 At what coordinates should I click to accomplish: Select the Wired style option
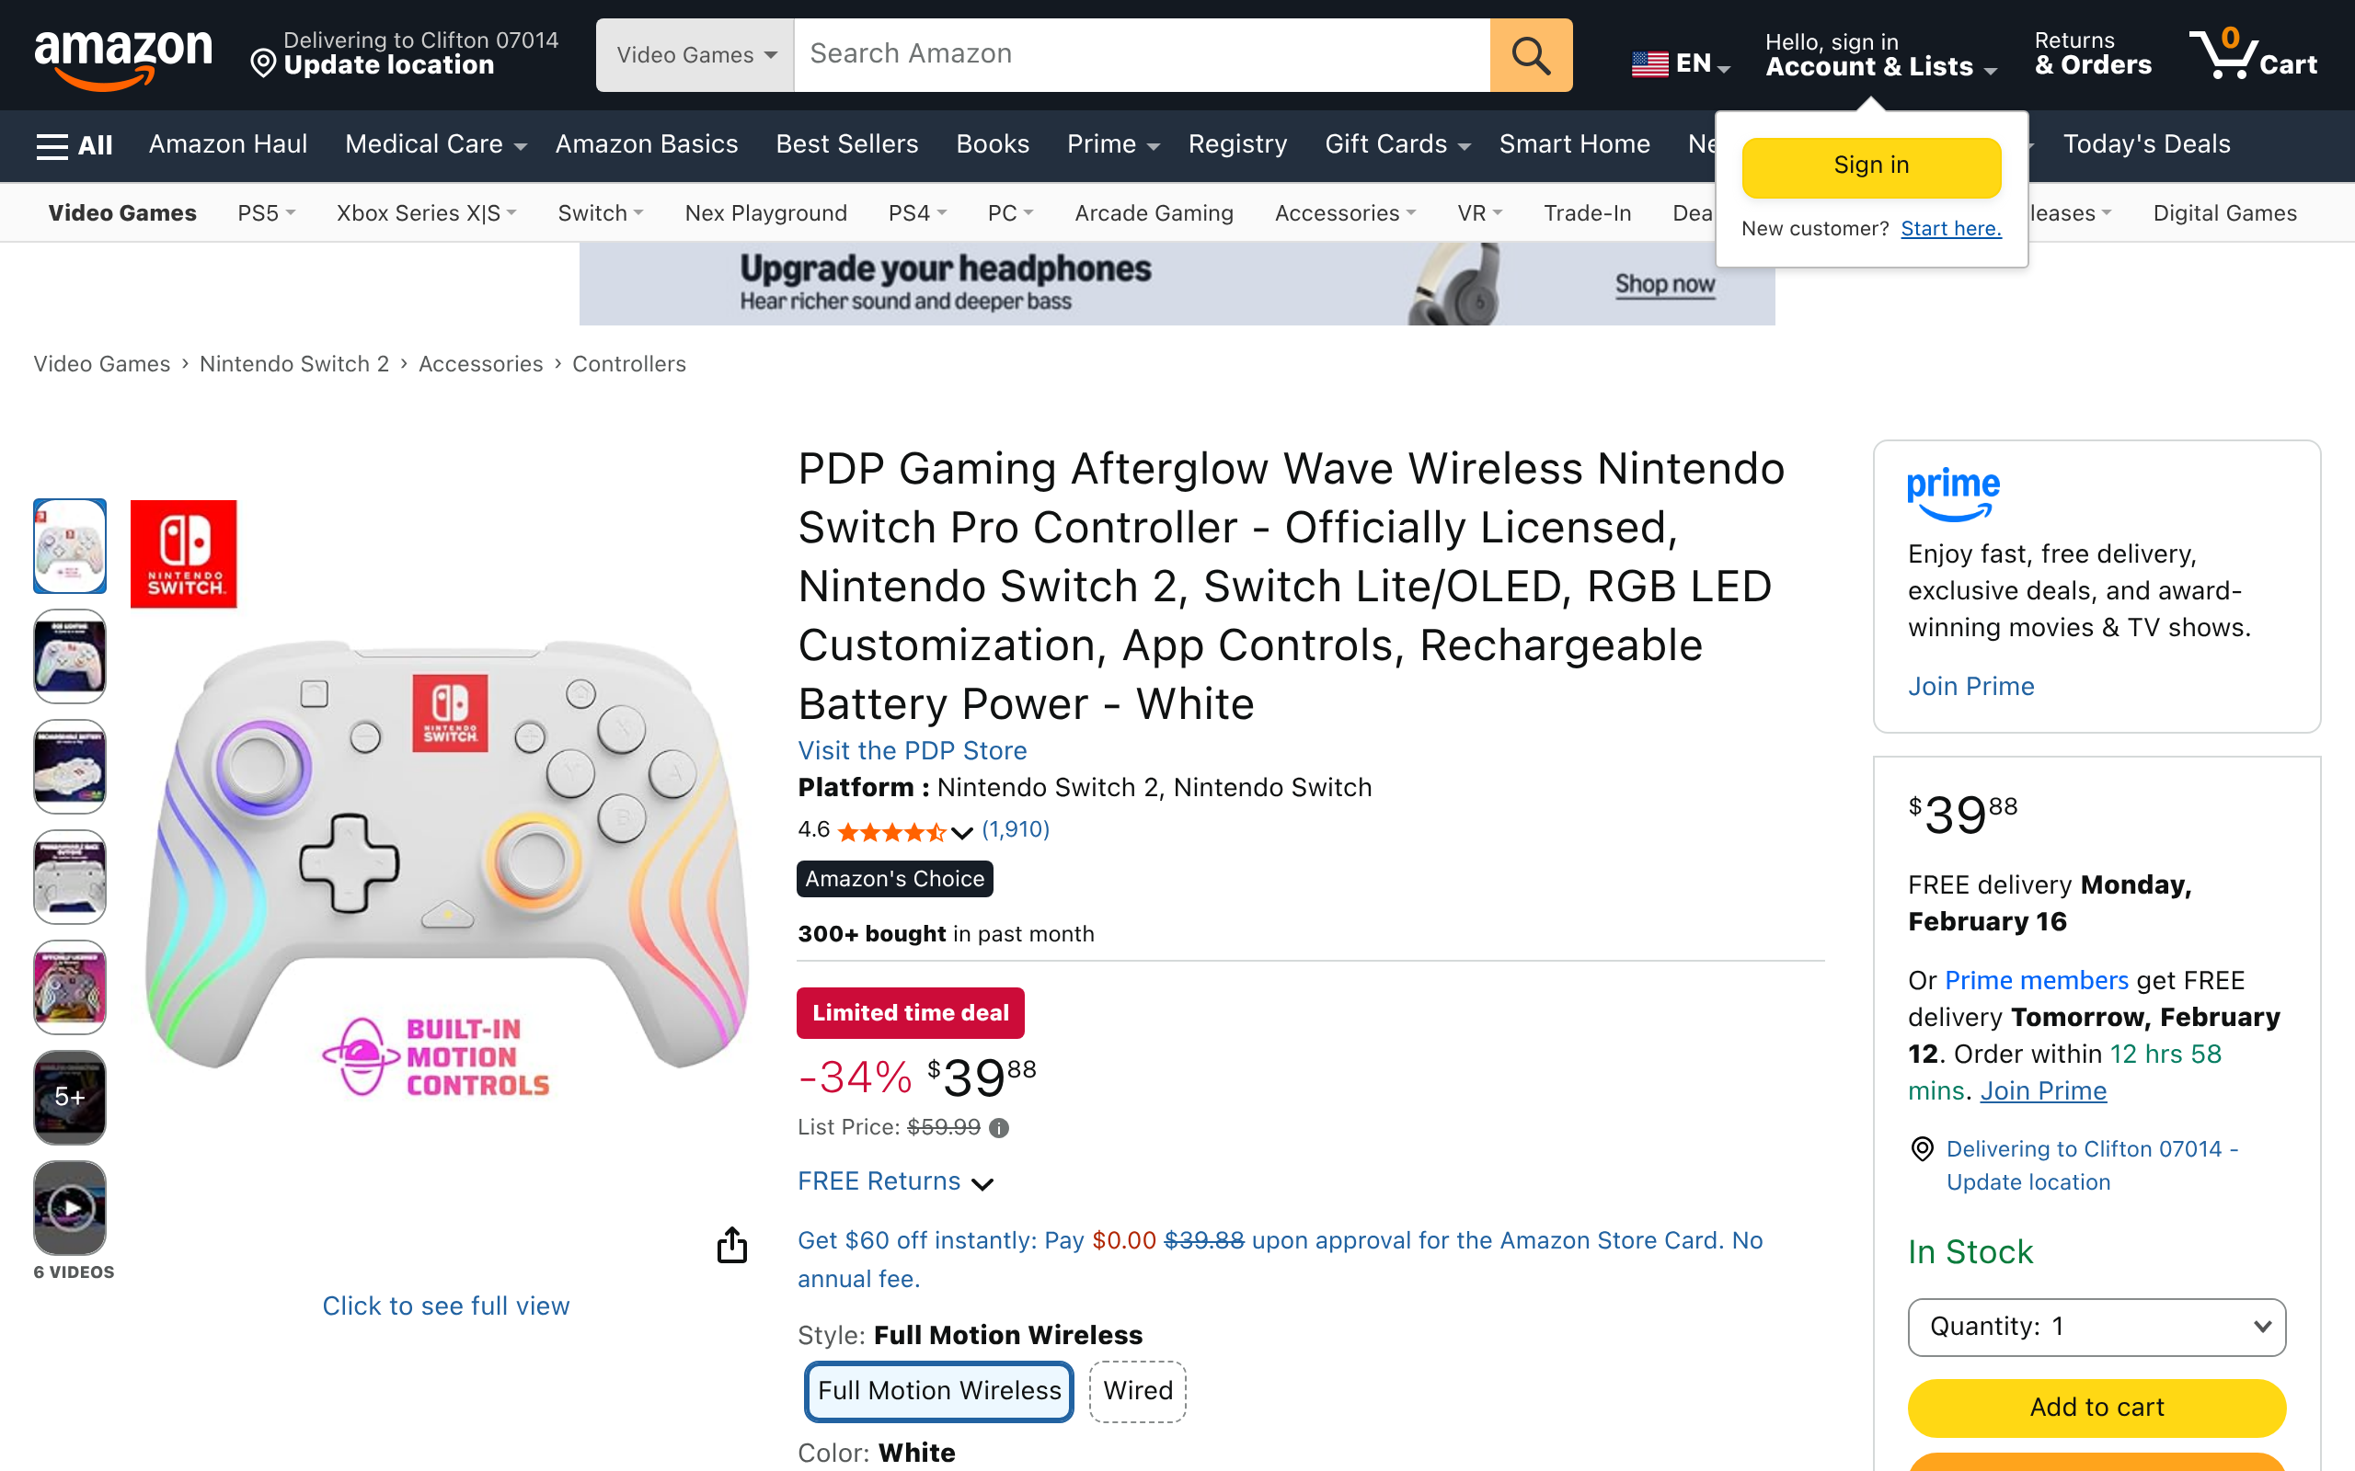(1137, 1390)
